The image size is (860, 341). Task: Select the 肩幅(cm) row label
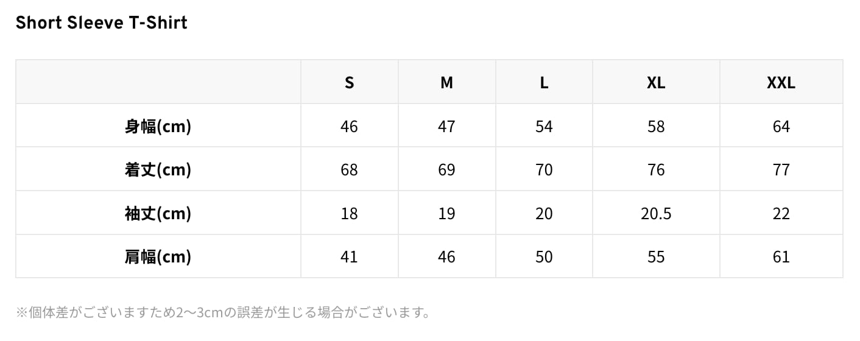(158, 257)
